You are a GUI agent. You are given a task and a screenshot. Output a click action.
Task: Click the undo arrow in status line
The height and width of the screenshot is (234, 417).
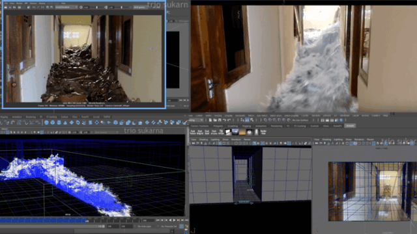click(224, 120)
